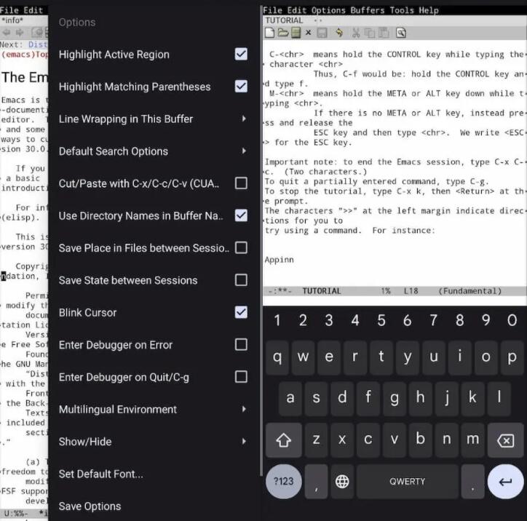Click the back arrow in the info toolbar
This screenshot has width=527, height=521.
7,33
